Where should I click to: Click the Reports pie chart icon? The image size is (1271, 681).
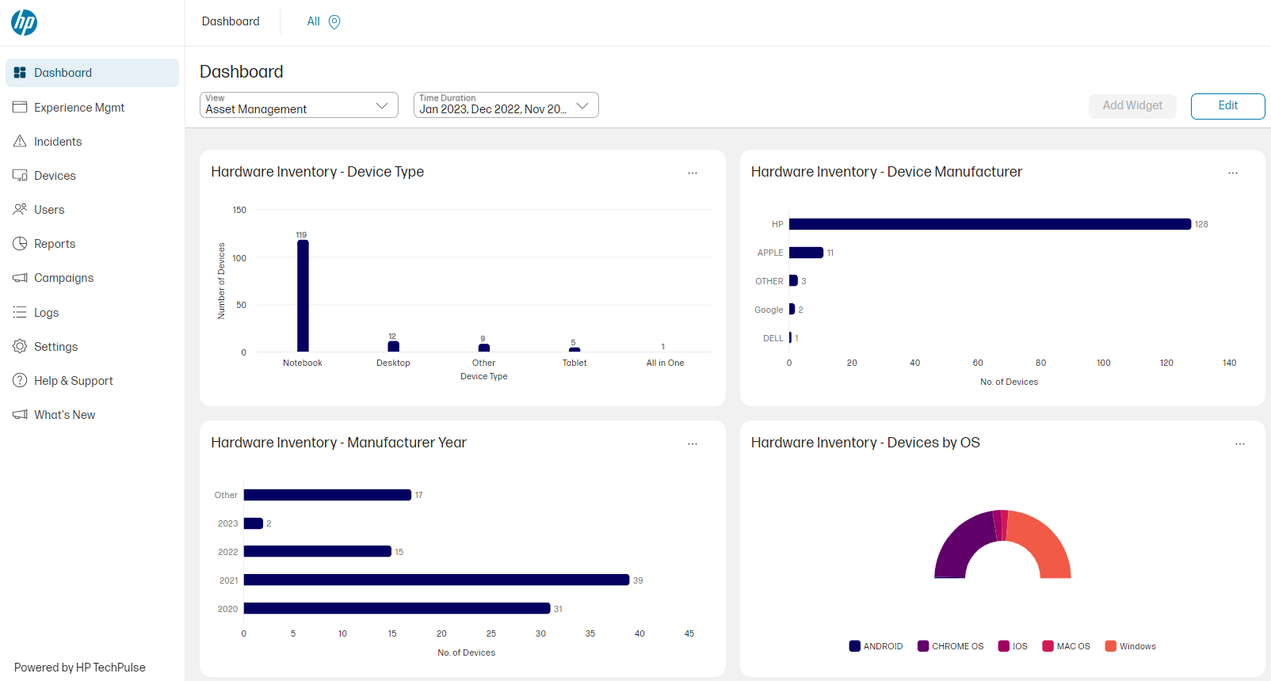pos(20,243)
